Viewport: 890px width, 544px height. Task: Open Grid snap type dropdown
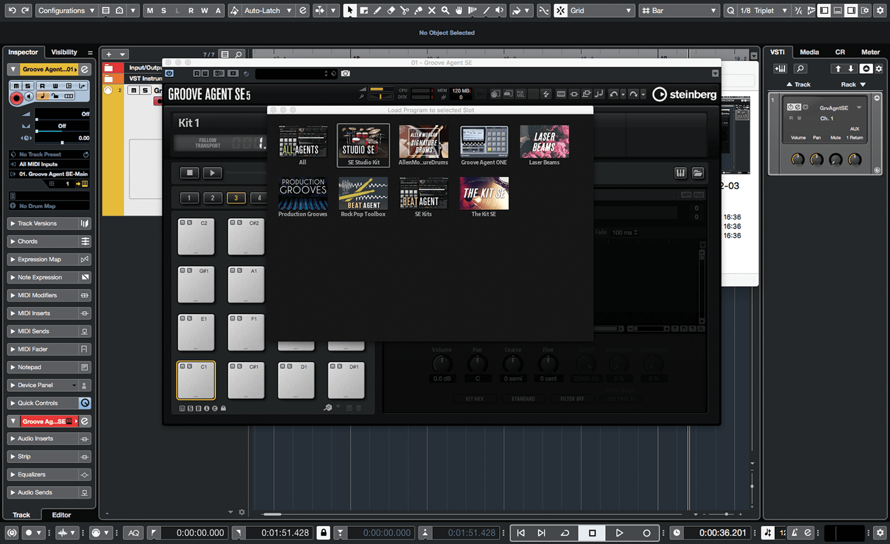[601, 11]
